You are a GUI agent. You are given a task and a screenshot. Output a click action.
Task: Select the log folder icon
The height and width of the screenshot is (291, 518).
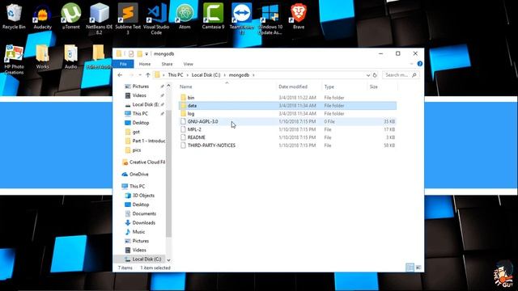point(184,113)
